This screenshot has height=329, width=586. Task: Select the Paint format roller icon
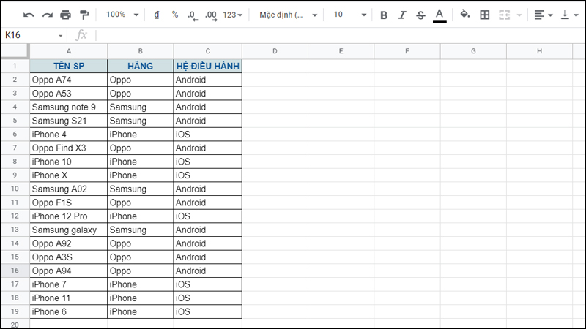84,15
